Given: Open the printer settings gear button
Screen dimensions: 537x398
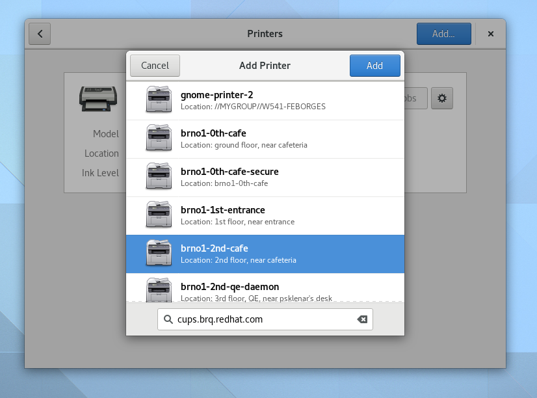Looking at the screenshot, I should (442, 98).
